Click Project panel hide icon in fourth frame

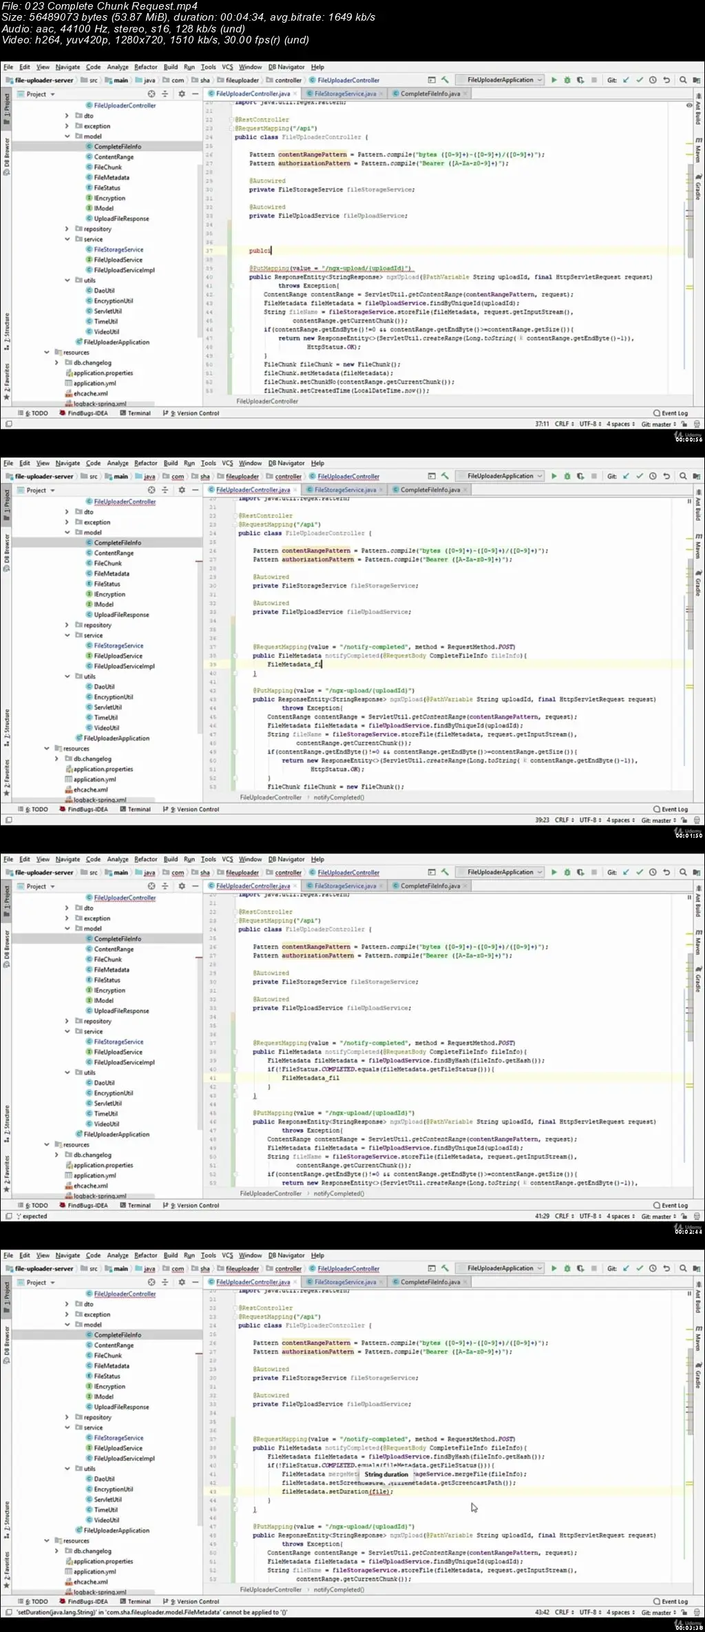pos(196,1282)
